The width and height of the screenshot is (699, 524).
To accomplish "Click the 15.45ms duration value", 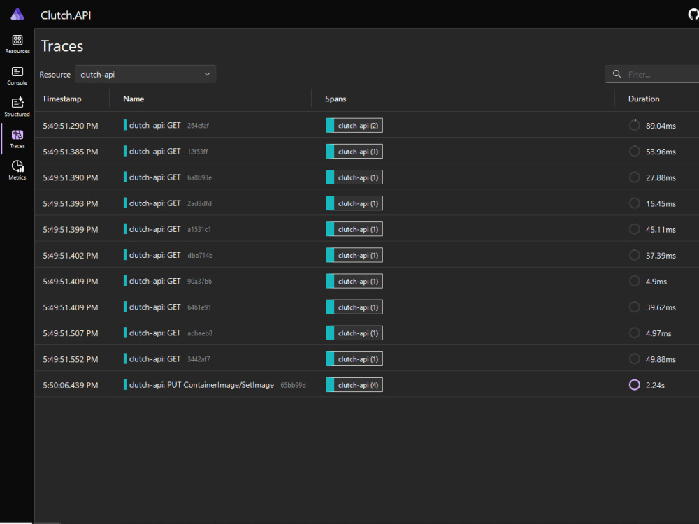I will (661, 203).
